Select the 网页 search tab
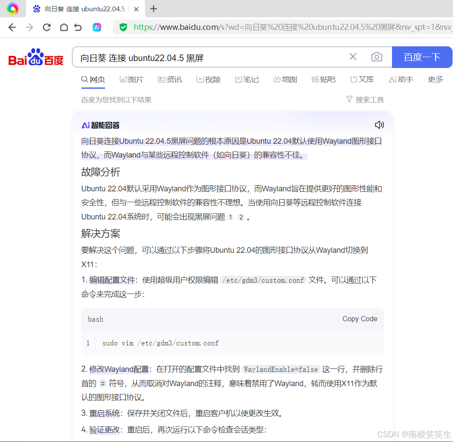 pos(93,79)
